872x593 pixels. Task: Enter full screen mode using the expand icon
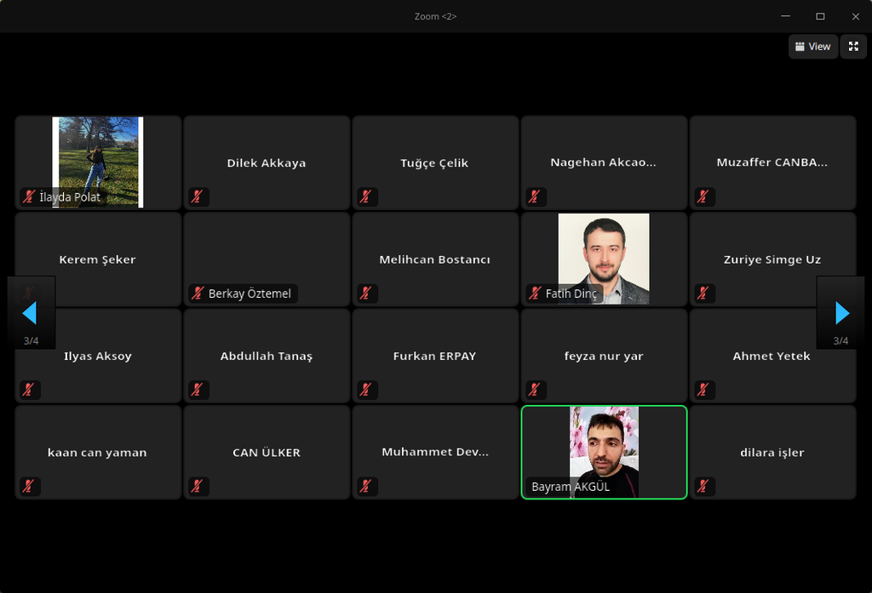(x=853, y=47)
